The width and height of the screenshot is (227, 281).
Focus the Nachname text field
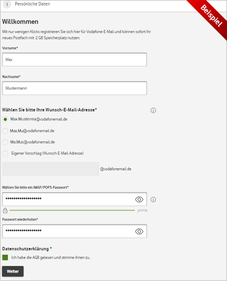tap(74, 88)
